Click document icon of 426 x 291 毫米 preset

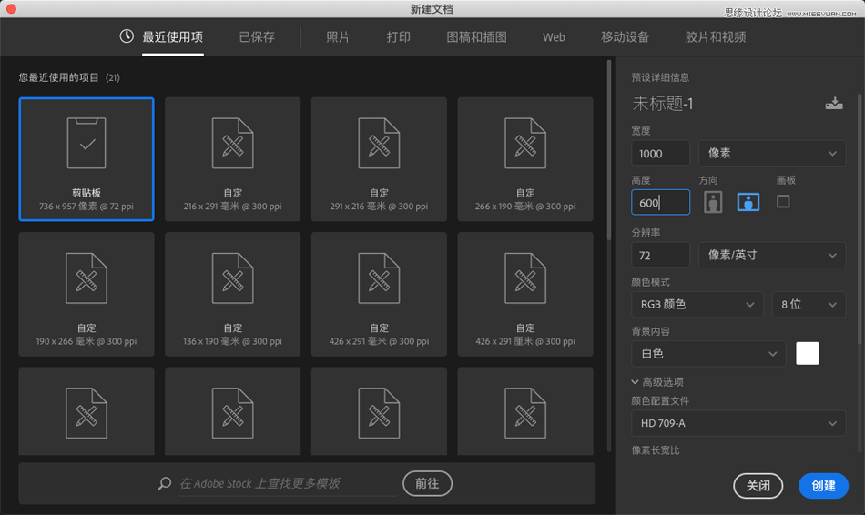[379, 278]
